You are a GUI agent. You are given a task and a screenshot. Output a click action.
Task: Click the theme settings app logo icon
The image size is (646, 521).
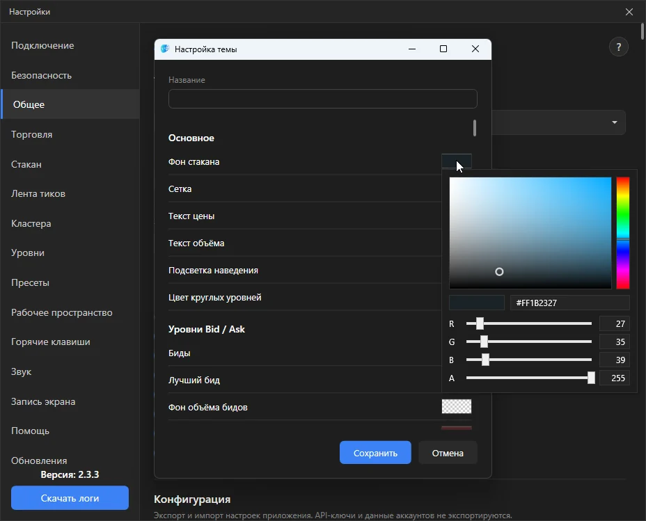[165, 49]
